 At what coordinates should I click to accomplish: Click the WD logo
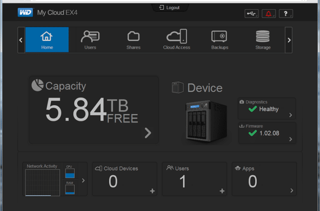point(25,12)
